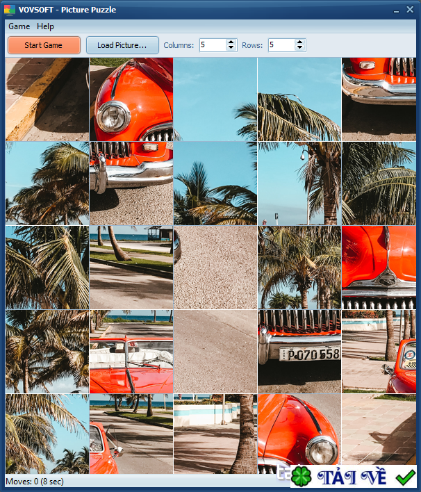The height and width of the screenshot is (492, 421).
Task: Increase the Columns value with up arrow
Action: coord(231,42)
